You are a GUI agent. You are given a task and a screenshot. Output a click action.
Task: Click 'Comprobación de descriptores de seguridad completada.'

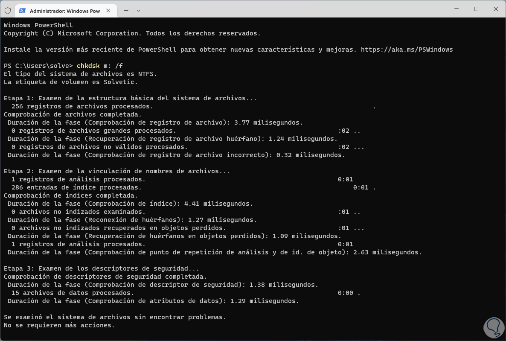point(105,277)
